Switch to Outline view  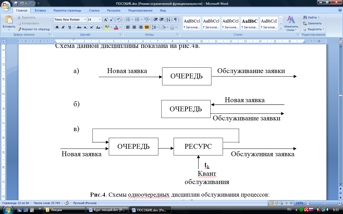(286, 203)
